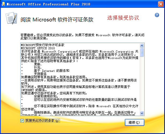Click the heading 阅读 Microsoft 软件许可证条款
Viewport: 165px width, 134px height.
(57, 20)
